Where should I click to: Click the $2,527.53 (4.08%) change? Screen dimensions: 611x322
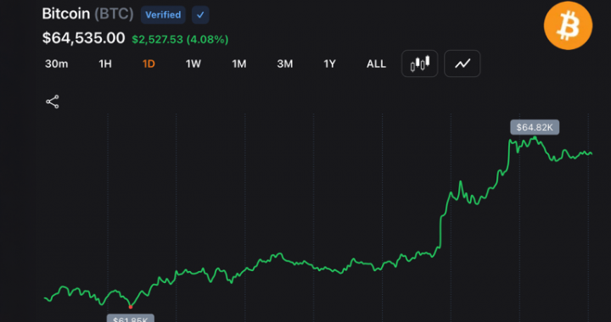pos(180,39)
